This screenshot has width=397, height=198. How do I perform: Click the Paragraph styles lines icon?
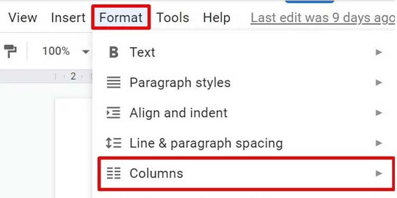tap(114, 82)
